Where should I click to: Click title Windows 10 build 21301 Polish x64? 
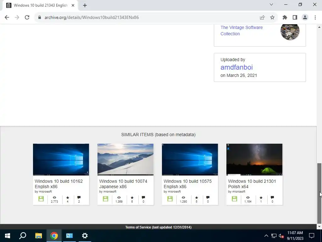point(252,184)
